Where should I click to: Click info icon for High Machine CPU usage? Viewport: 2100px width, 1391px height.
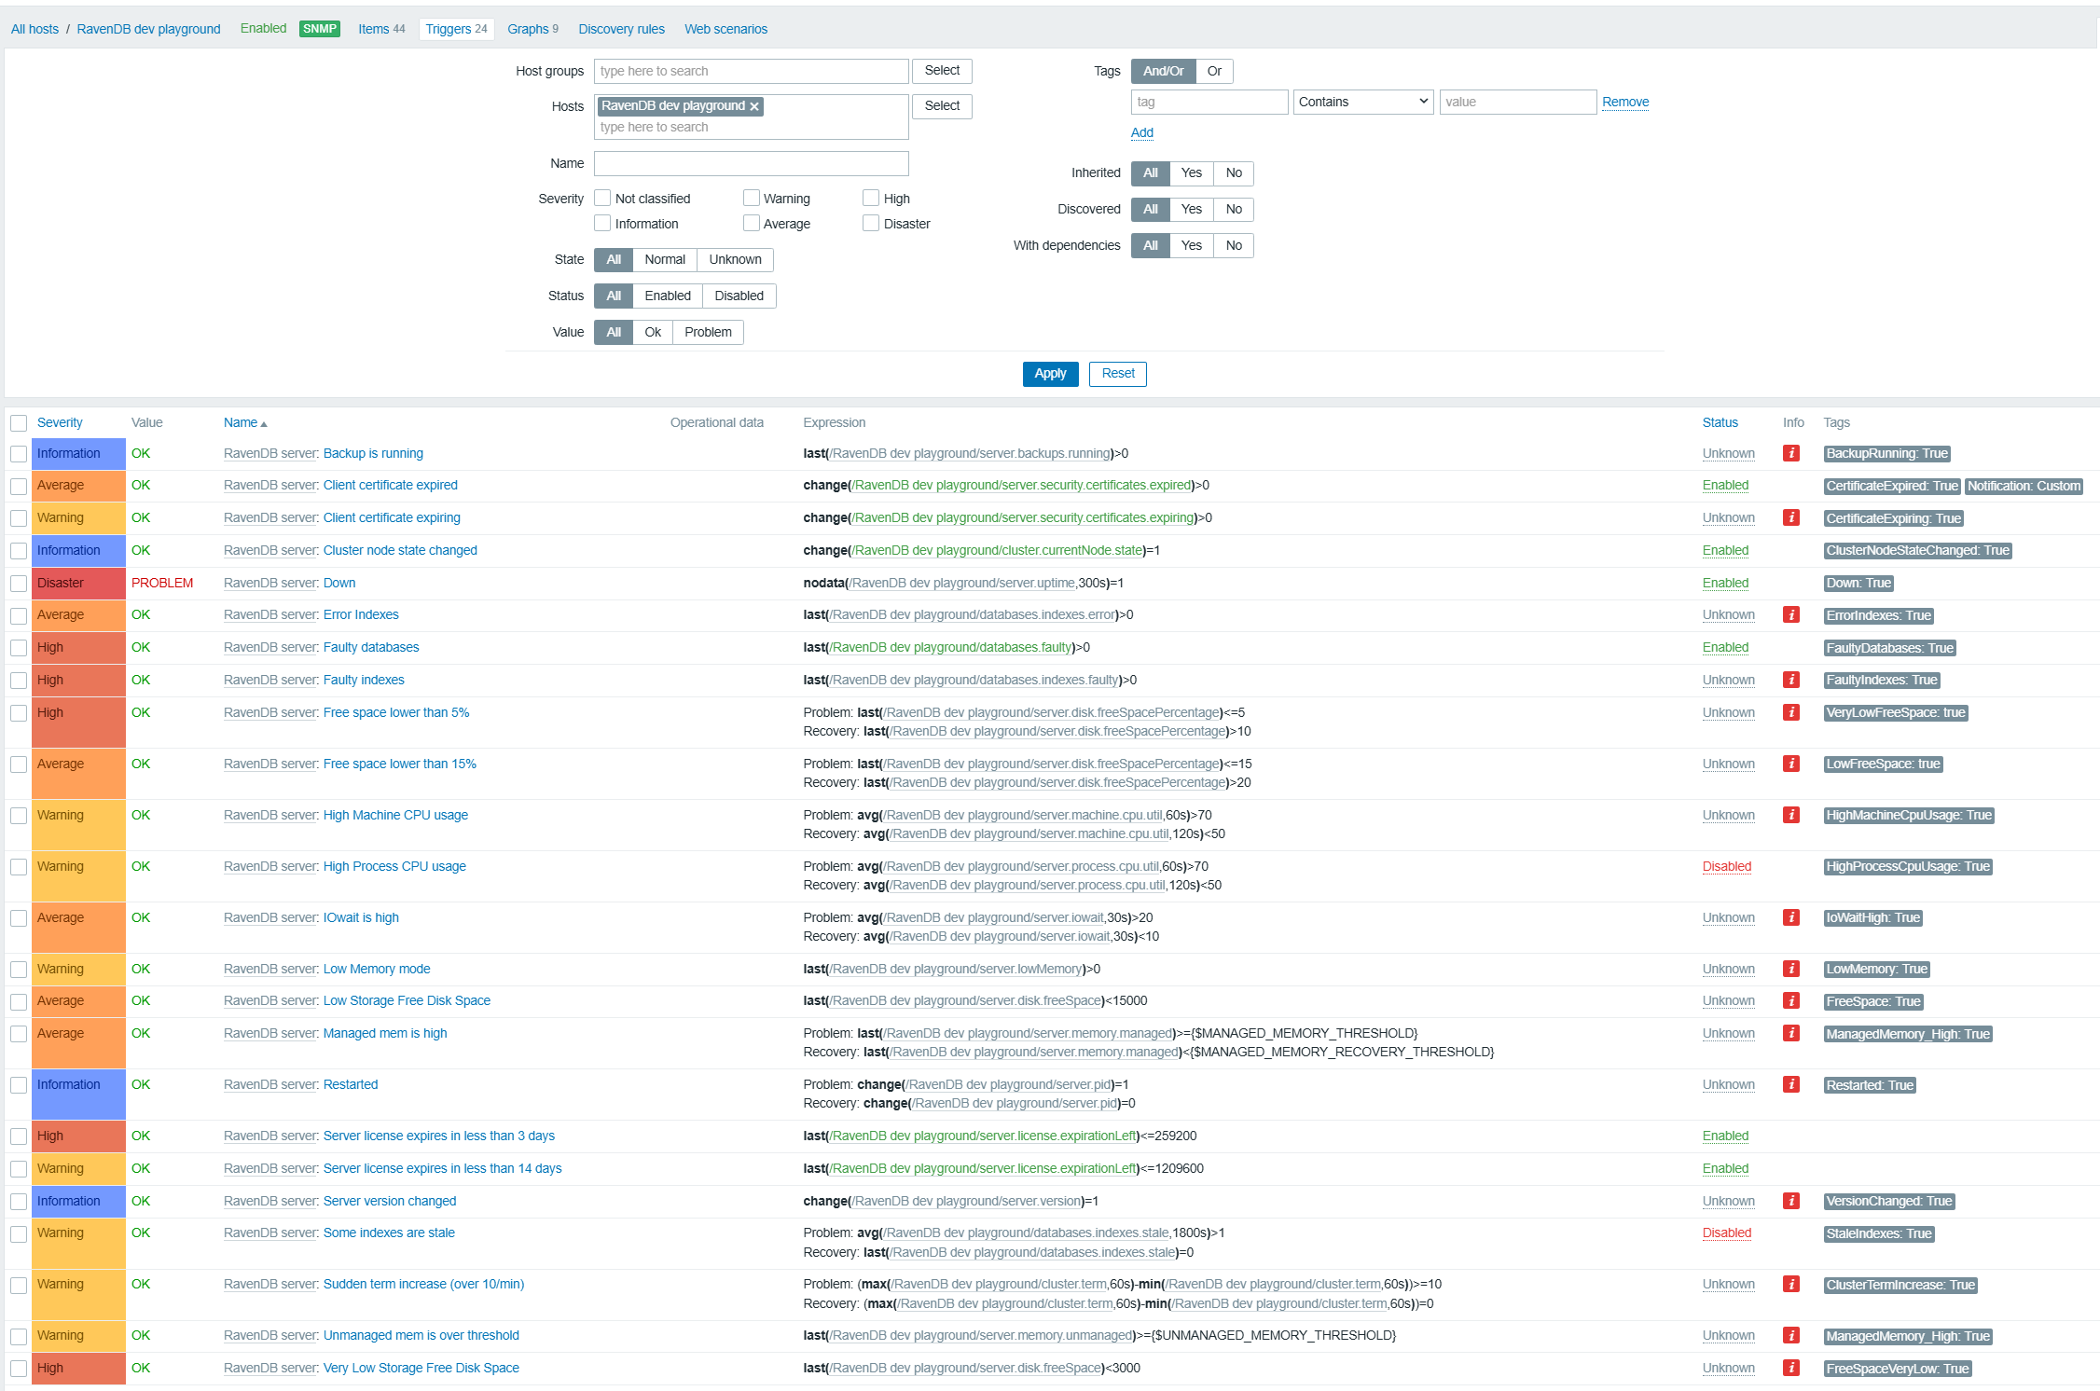[x=1790, y=815]
